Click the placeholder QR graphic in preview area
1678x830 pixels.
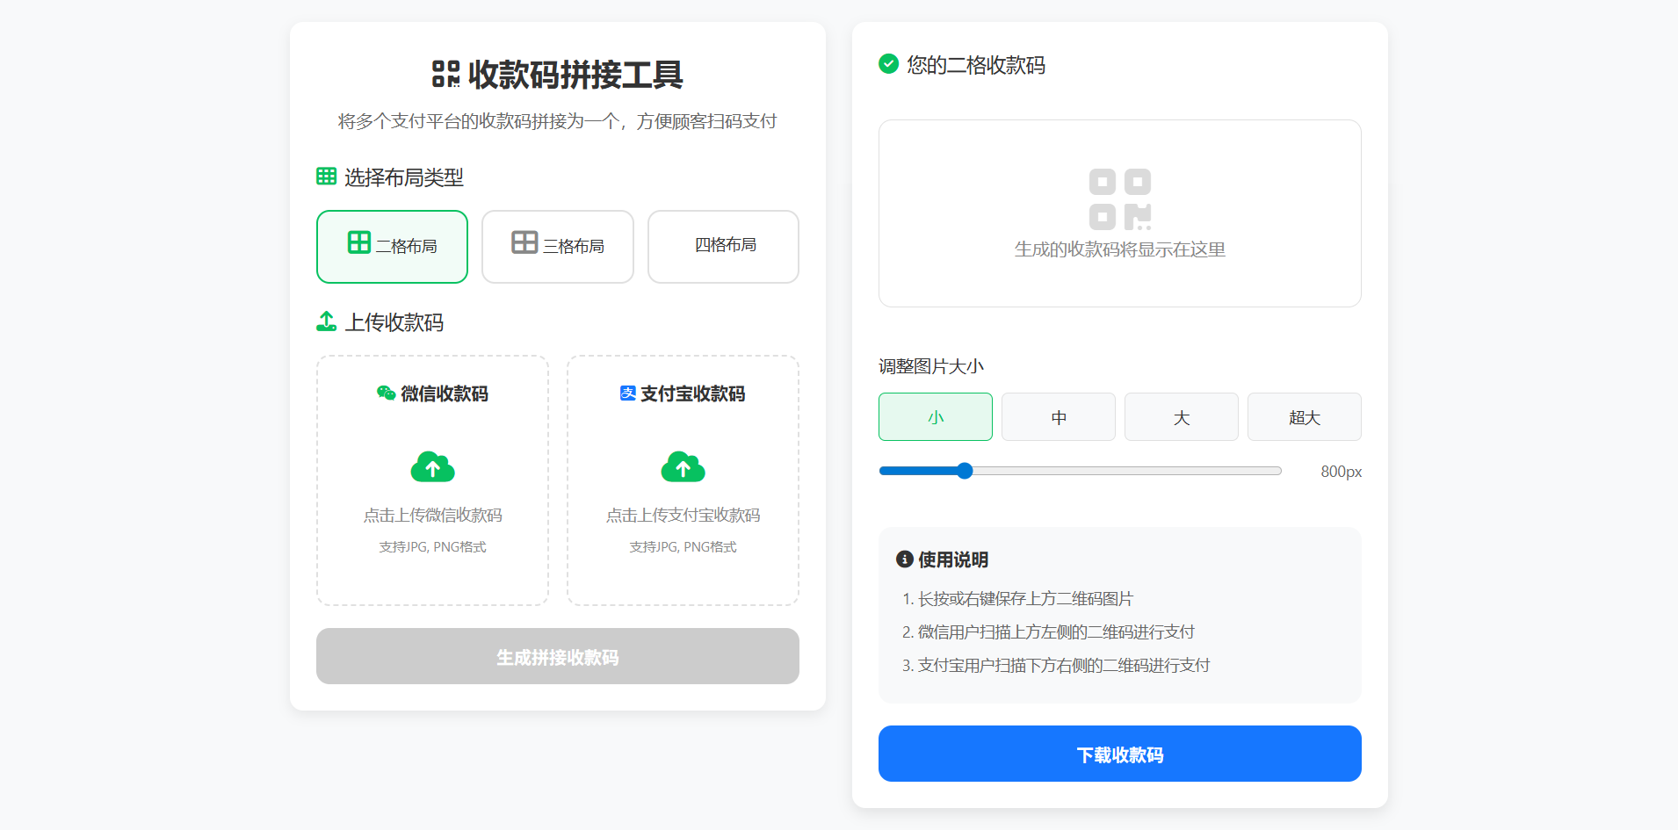click(x=1119, y=197)
